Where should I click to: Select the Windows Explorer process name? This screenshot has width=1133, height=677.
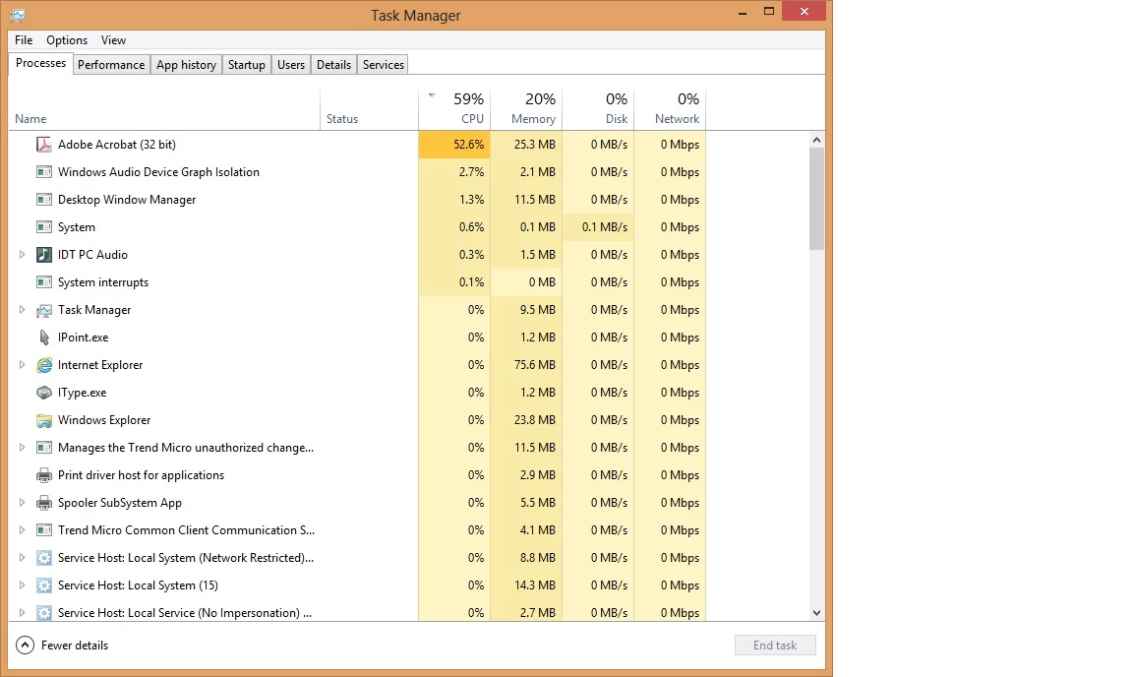104,420
